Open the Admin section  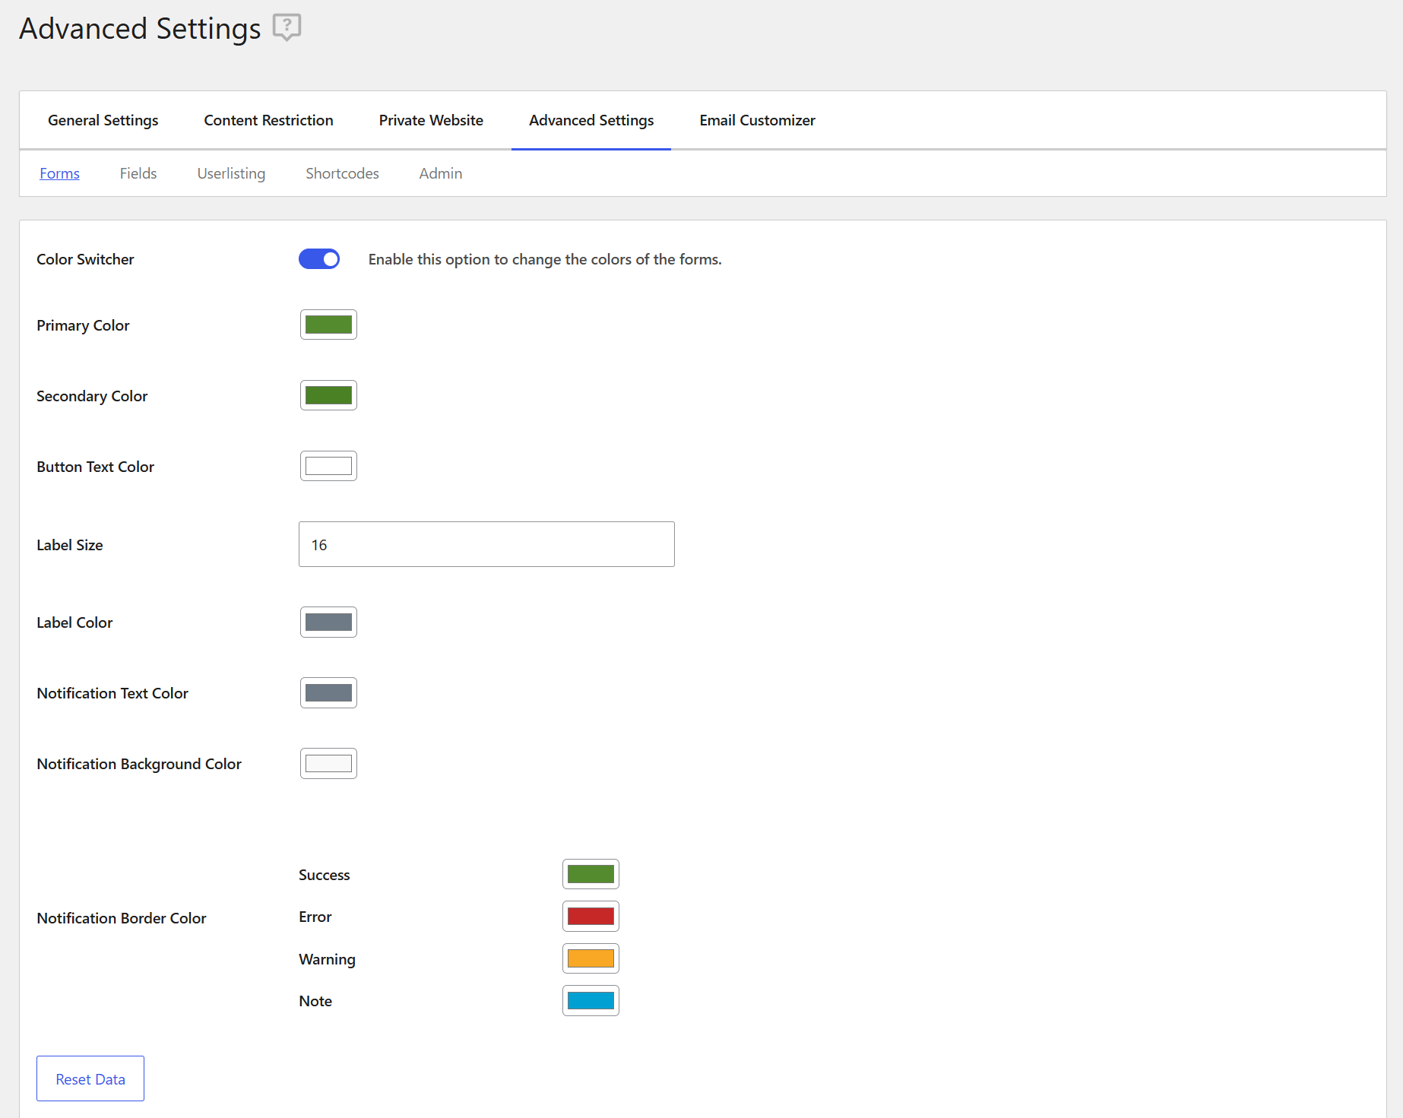(x=440, y=173)
